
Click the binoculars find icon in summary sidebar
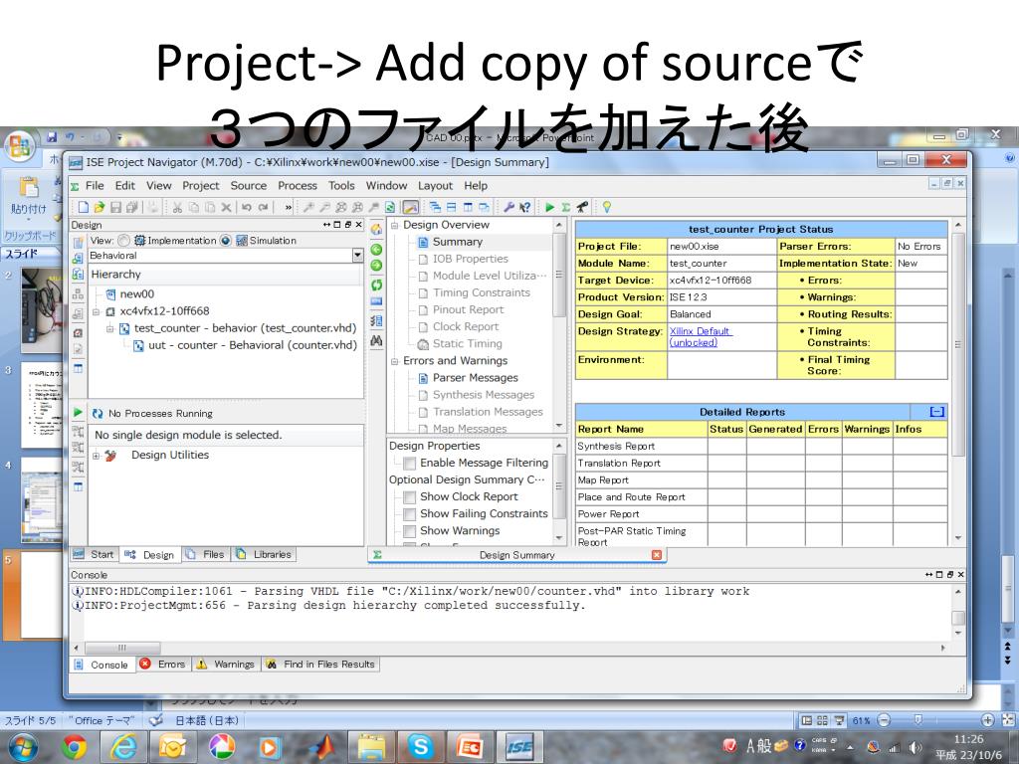(x=377, y=340)
